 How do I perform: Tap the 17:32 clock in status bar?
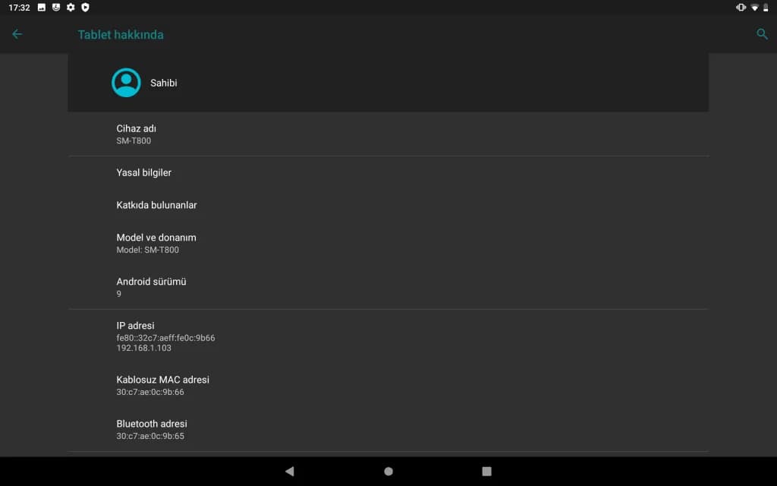[x=19, y=8]
